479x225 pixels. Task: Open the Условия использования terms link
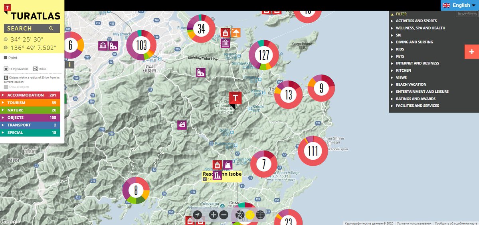[414, 223]
